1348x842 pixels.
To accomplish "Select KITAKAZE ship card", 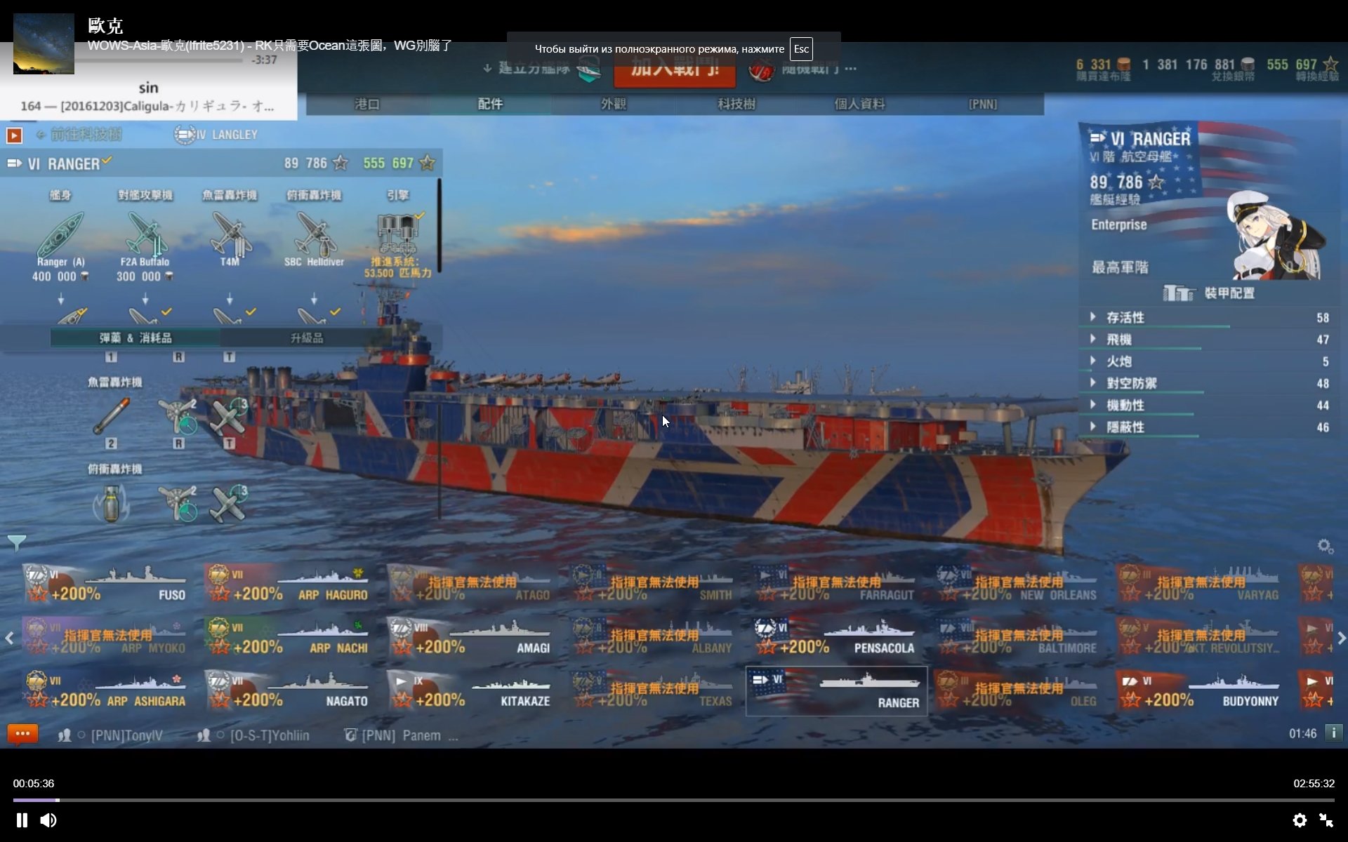I will (x=470, y=691).
